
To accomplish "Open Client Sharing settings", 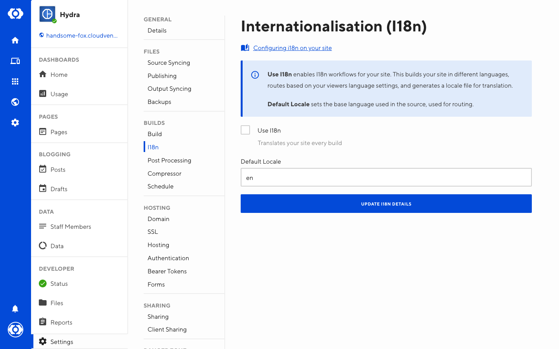I will click(167, 330).
